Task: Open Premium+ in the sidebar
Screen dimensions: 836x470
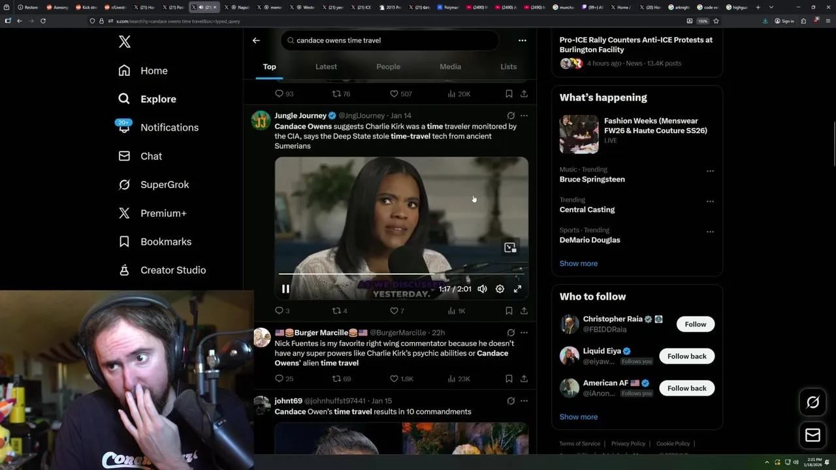Action: tap(152, 213)
